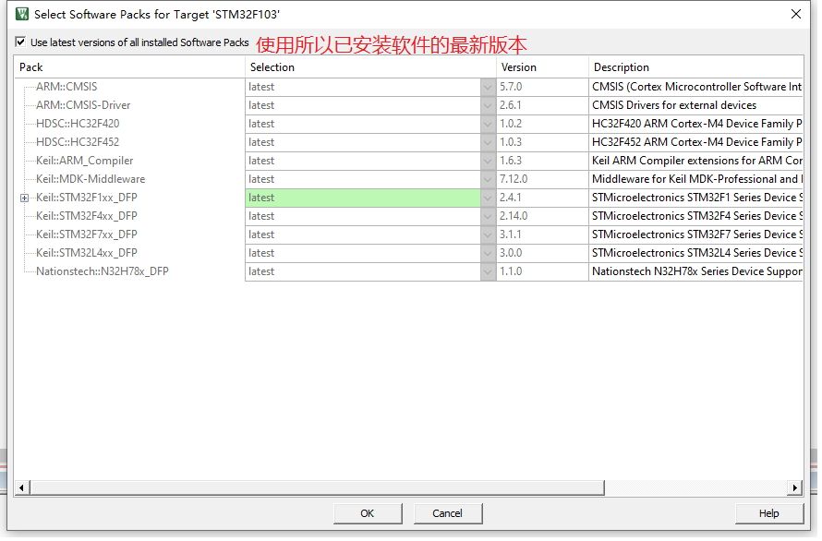Screen dimensions: 822x541
Task: Select the Keil::MDK-Middleware pack row
Action: pos(91,180)
